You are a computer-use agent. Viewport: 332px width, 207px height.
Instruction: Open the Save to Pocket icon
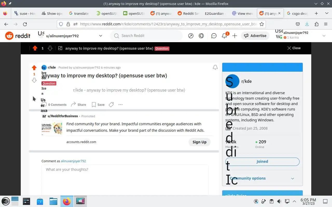pos(298,24)
